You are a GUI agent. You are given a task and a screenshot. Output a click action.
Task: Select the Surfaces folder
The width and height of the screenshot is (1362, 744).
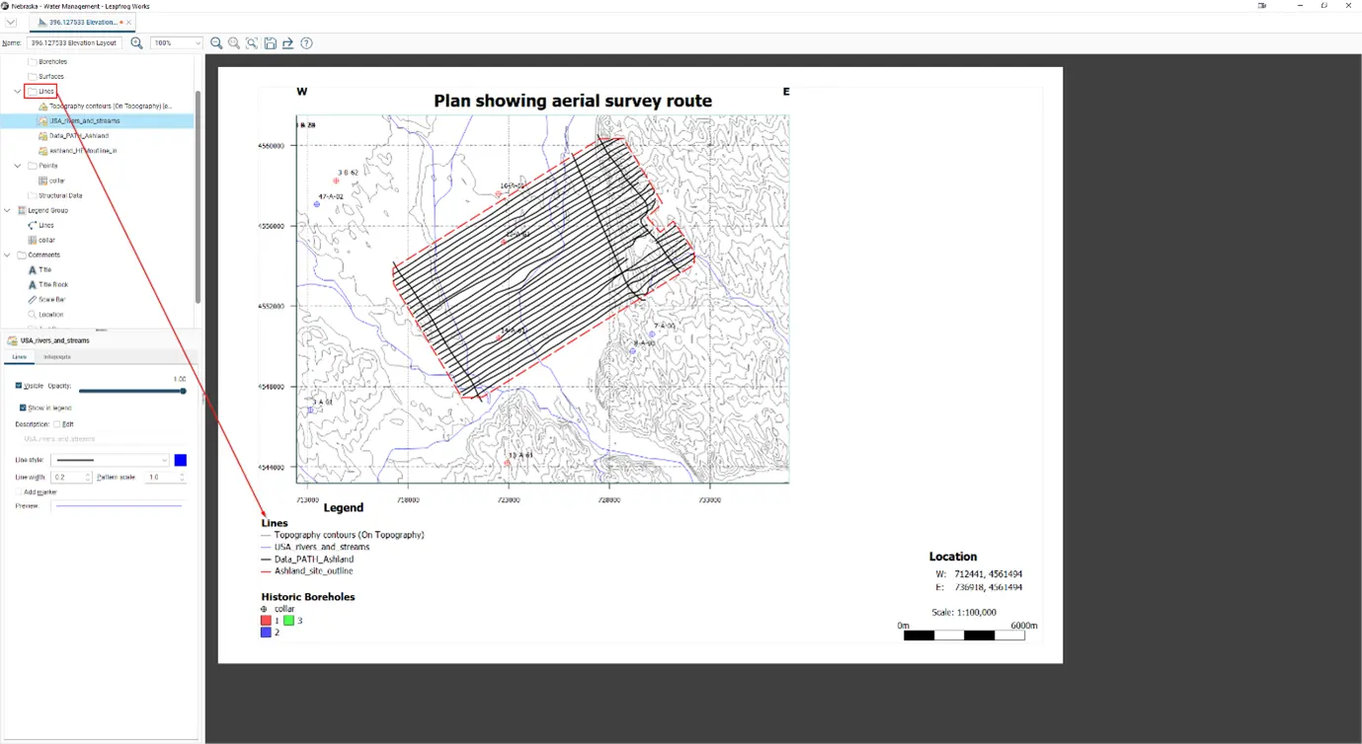point(45,76)
